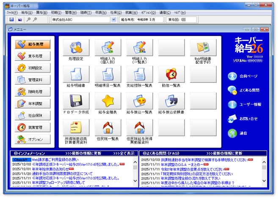
Task: Select 初期設定 in the sidebar
Action: click(x=33, y=68)
